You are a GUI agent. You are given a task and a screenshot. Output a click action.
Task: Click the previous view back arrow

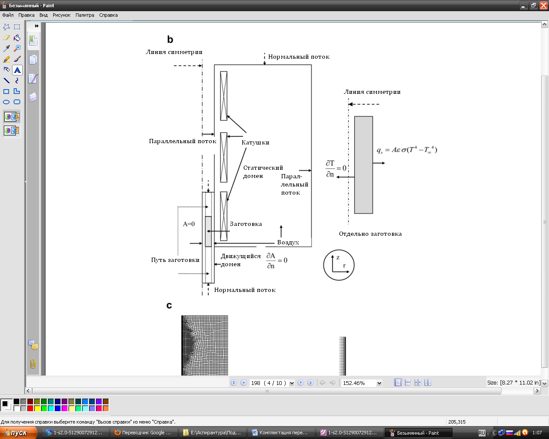pos(323,383)
